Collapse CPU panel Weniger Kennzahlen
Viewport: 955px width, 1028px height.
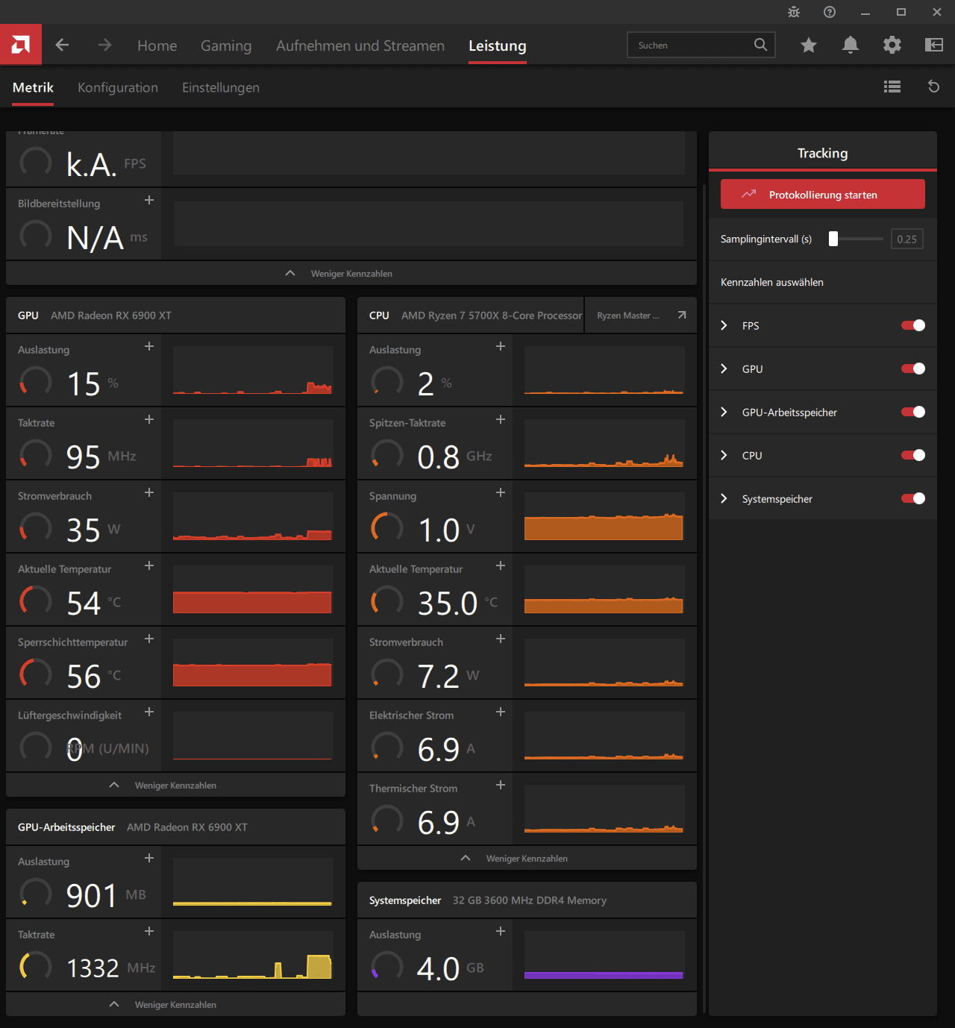(x=527, y=858)
